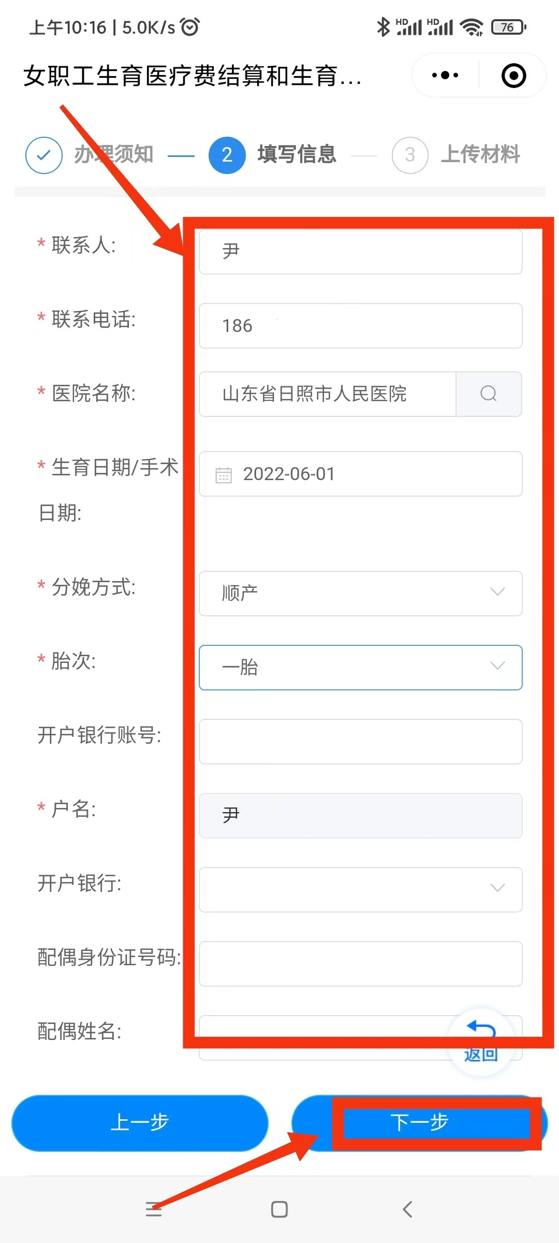Screen dimensions: 559x1243
Task: Open the calendar icon in the date field
Action: (x=224, y=474)
